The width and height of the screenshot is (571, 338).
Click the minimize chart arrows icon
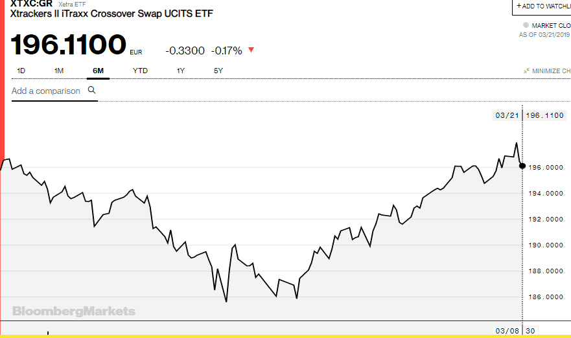point(527,71)
